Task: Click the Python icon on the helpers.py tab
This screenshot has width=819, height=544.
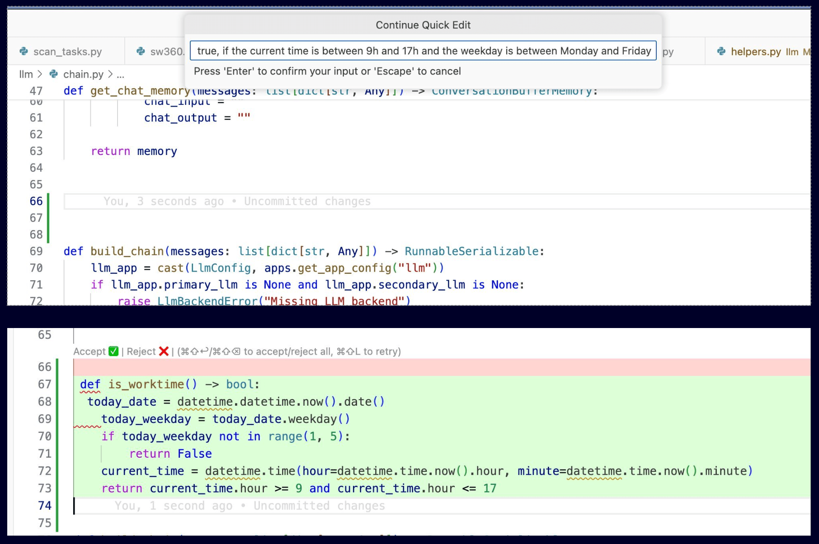Action: click(x=722, y=52)
